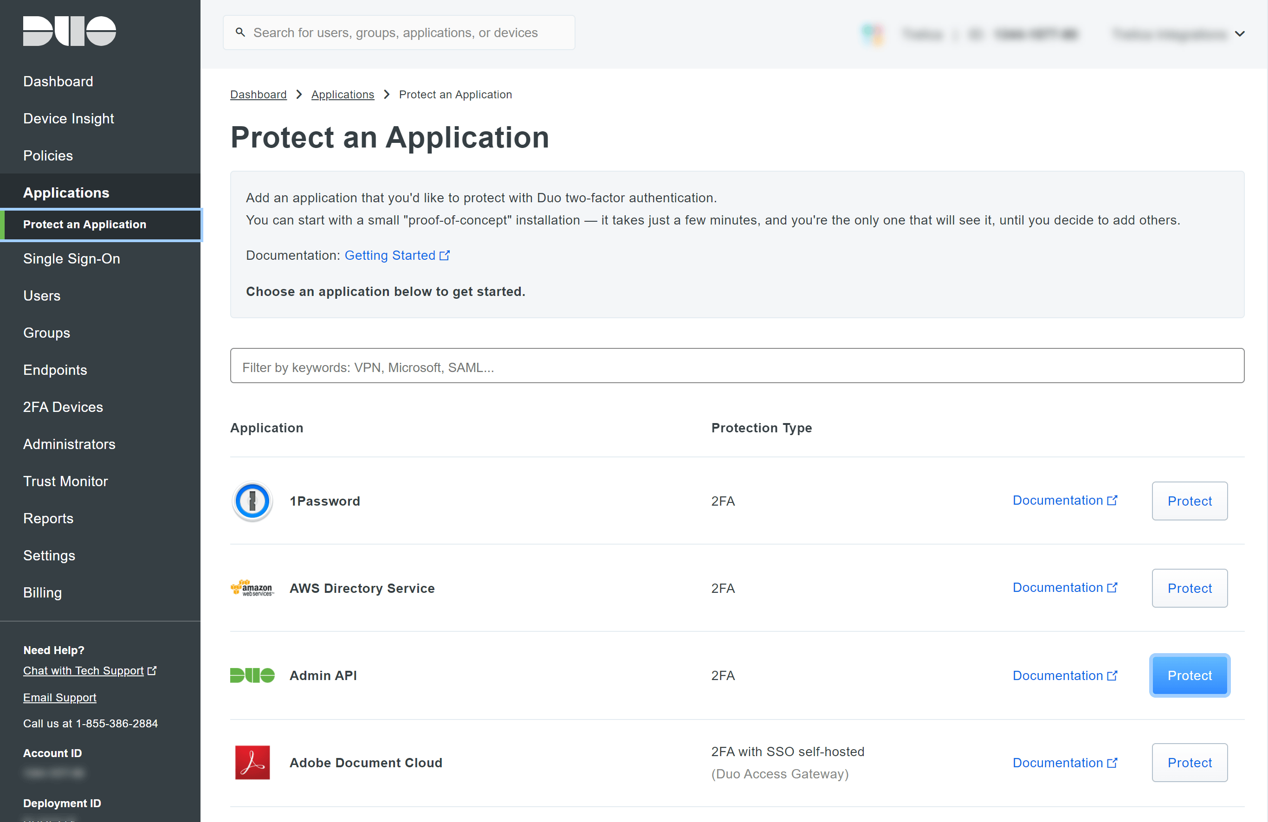Click the support phone number text
The height and width of the screenshot is (822, 1268).
pyautogui.click(x=90, y=723)
